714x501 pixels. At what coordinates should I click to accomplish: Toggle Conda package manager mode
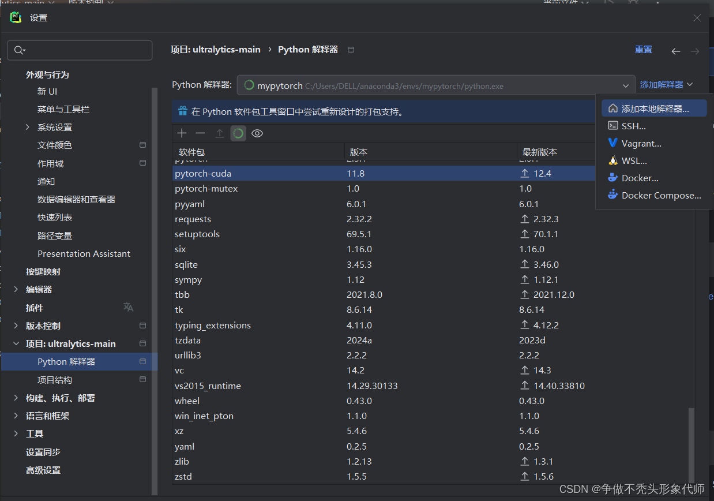pyautogui.click(x=238, y=133)
